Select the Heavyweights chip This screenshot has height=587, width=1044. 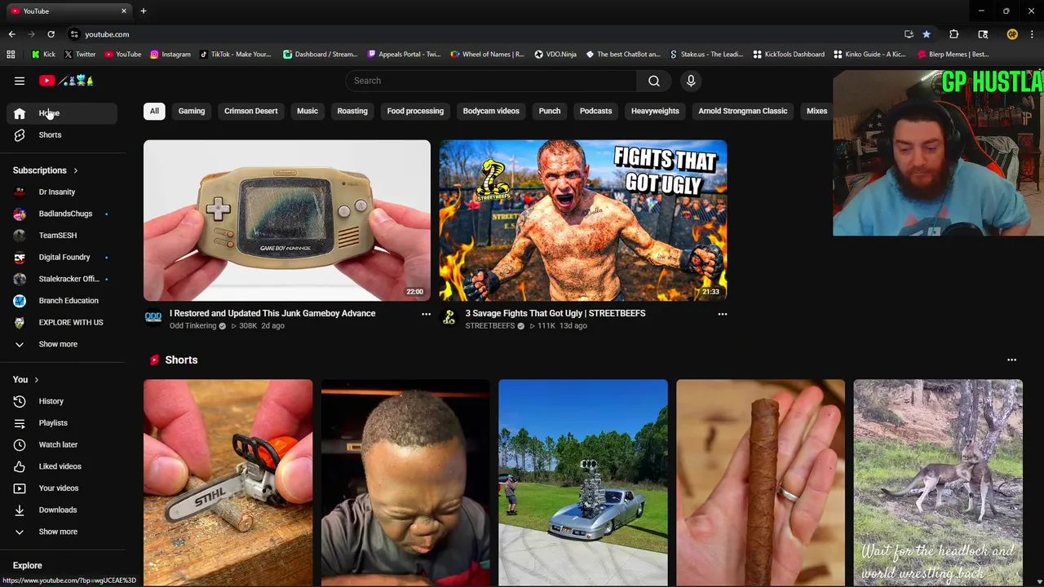point(655,111)
